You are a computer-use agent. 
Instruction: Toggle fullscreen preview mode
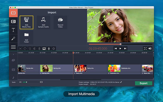(x=145, y=48)
